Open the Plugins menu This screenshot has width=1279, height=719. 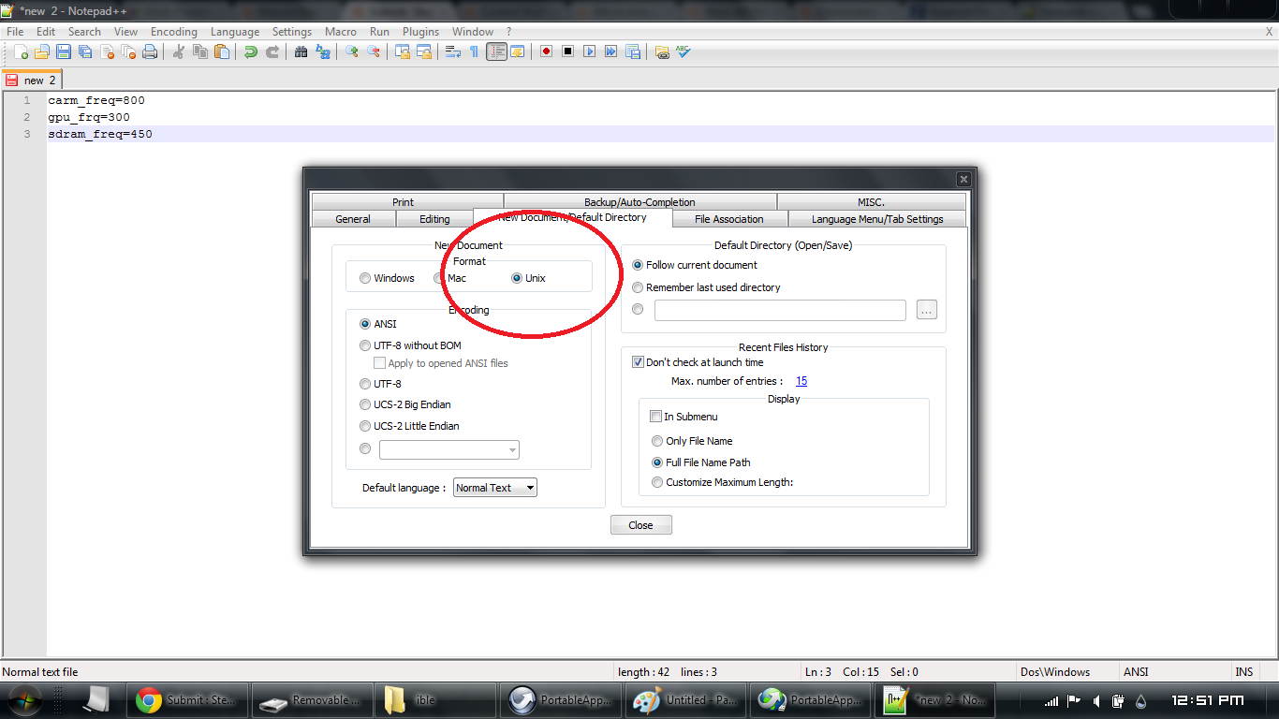click(x=421, y=32)
